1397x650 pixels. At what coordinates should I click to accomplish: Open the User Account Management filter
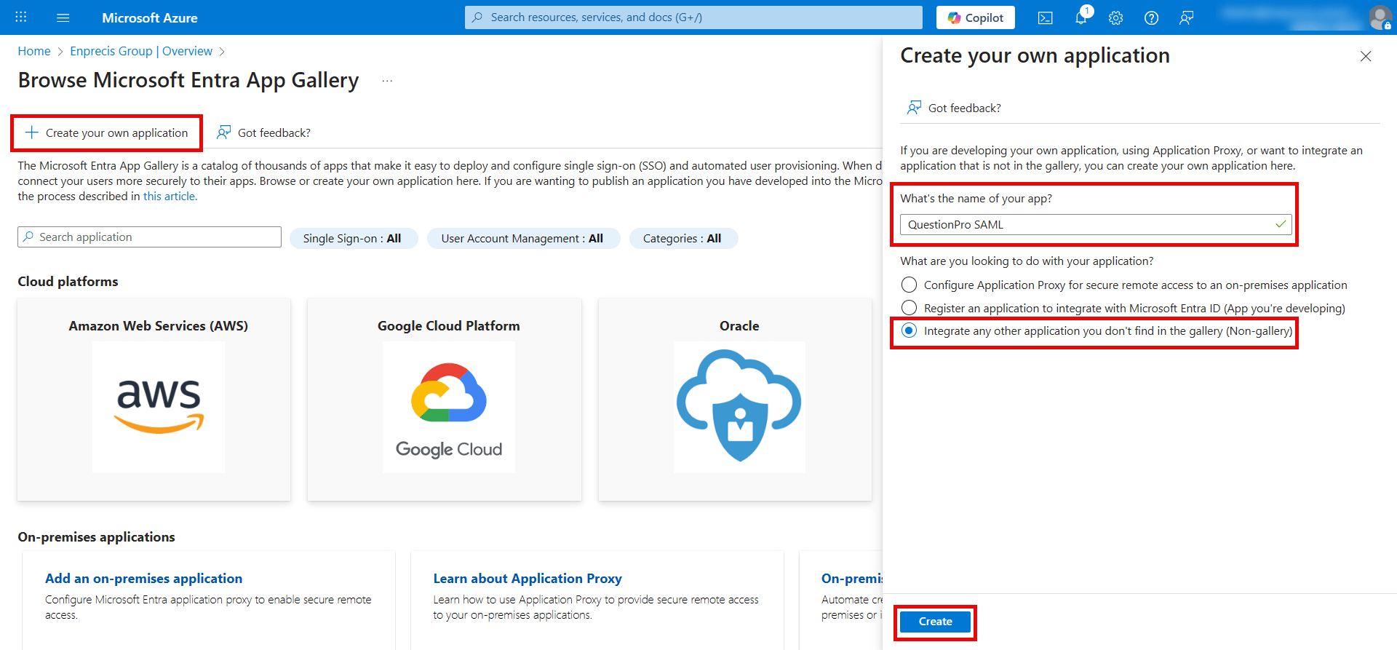pyautogui.click(x=523, y=238)
